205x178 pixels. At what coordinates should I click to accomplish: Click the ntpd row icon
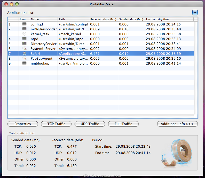24,39
